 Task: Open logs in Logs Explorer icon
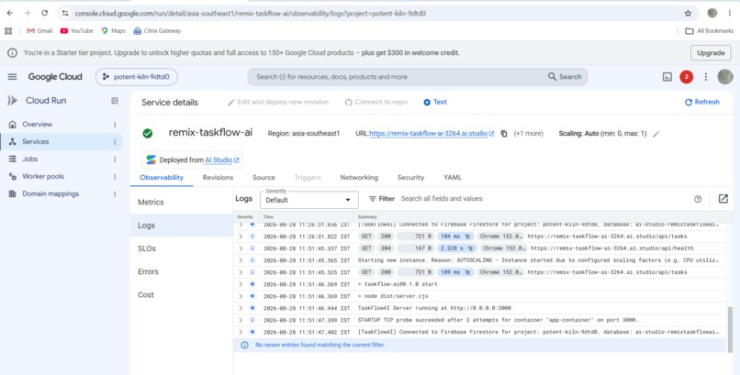(723, 199)
